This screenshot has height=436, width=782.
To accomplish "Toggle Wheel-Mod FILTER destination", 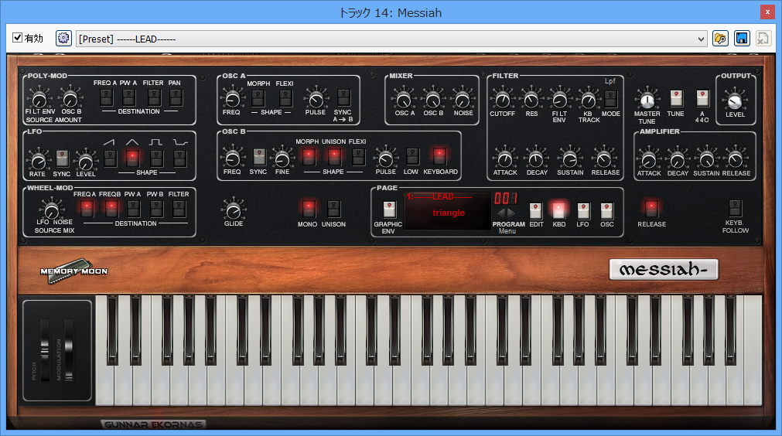I will click(179, 208).
